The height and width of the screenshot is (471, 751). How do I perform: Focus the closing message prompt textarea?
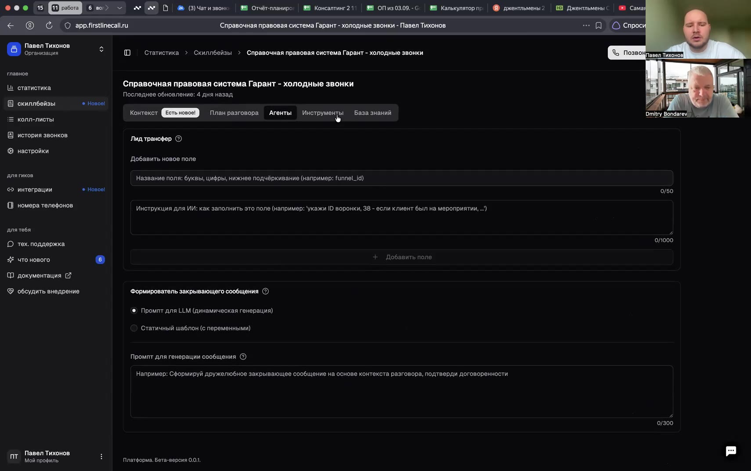click(402, 392)
